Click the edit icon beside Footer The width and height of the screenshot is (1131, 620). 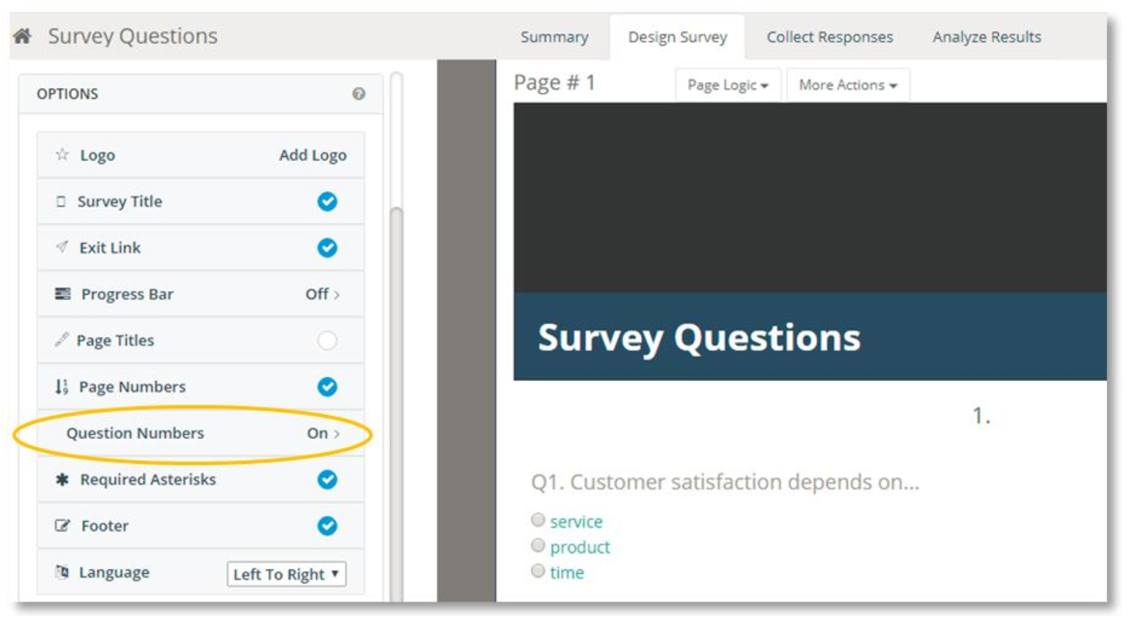pyautogui.click(x=62, y=525)
